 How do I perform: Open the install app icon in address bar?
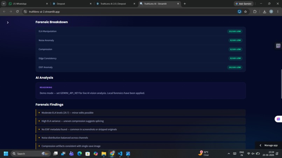[x=239, y=12]
